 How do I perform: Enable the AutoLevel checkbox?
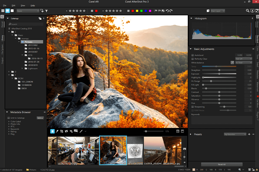click(x=192, y=55)
